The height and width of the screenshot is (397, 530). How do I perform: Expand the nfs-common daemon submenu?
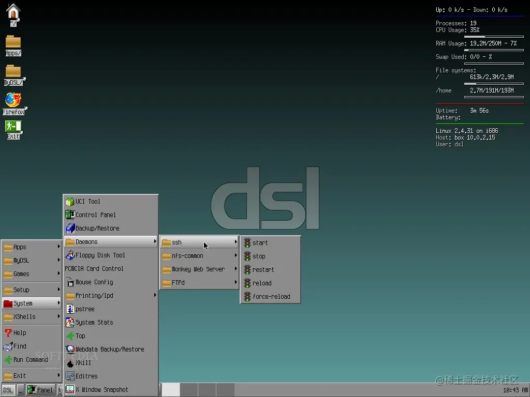[x=199, y=256]
